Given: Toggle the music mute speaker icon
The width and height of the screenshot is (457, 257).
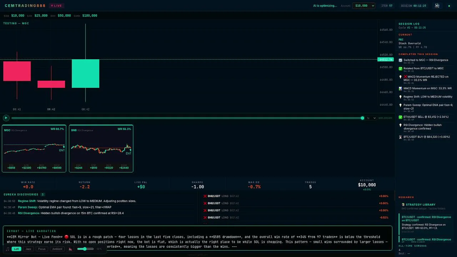Looking at the screenshot, I should point(70,249).
